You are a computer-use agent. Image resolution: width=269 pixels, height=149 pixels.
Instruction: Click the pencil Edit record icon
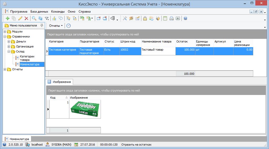point(20,18)
